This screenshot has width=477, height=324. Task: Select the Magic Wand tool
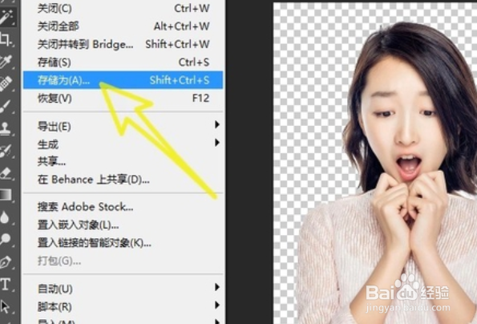point(6,17)
